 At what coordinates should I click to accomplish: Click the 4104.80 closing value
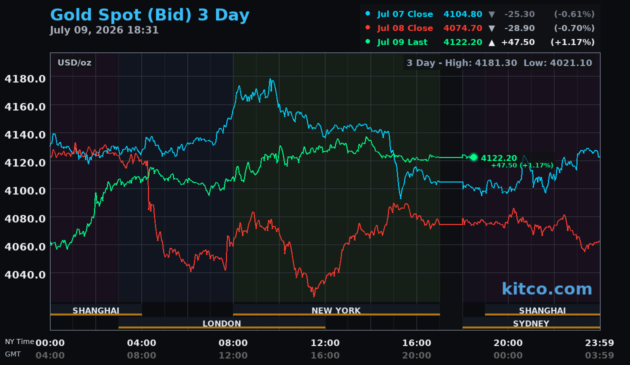463,14
